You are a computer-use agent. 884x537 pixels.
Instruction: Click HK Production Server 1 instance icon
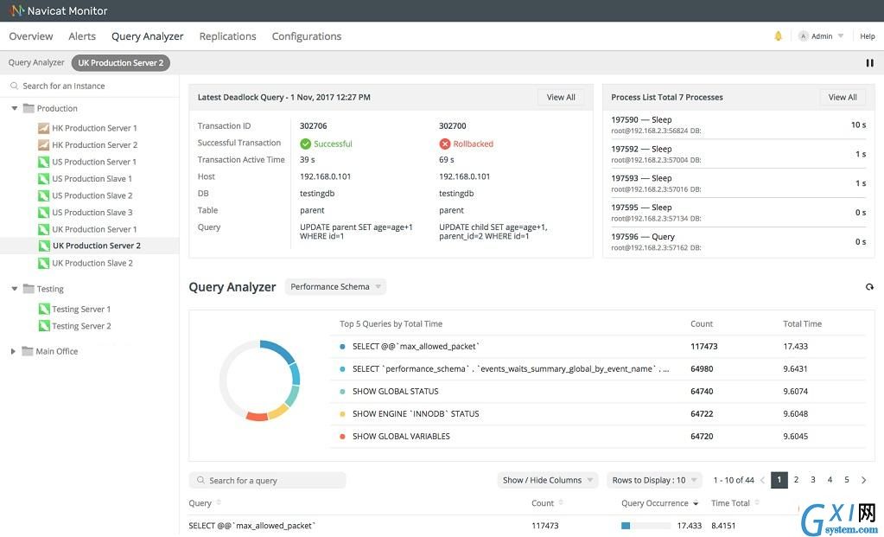pos(43,128)
